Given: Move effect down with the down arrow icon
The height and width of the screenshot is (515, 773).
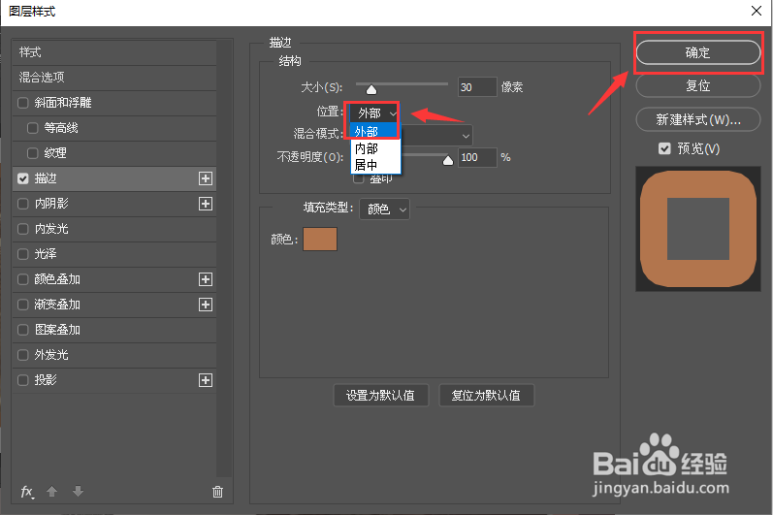Looking at the screenshot, I should click(78, 492).
